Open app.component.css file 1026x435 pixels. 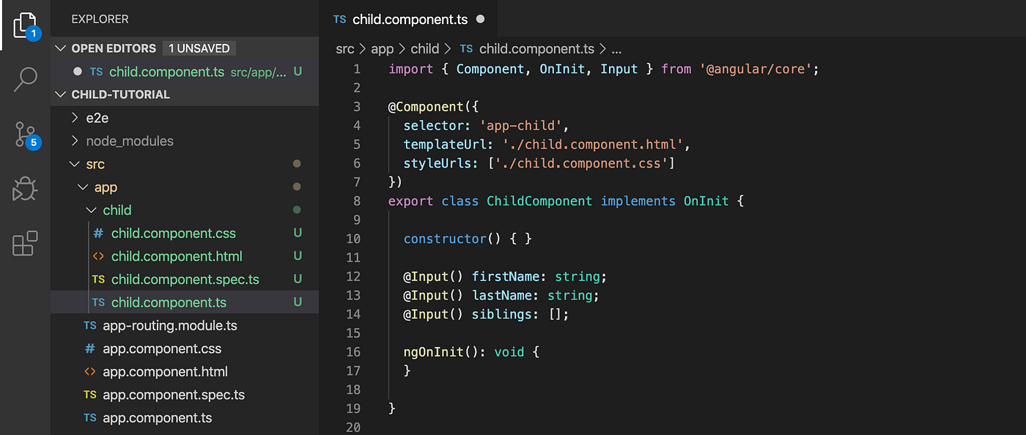184,349
